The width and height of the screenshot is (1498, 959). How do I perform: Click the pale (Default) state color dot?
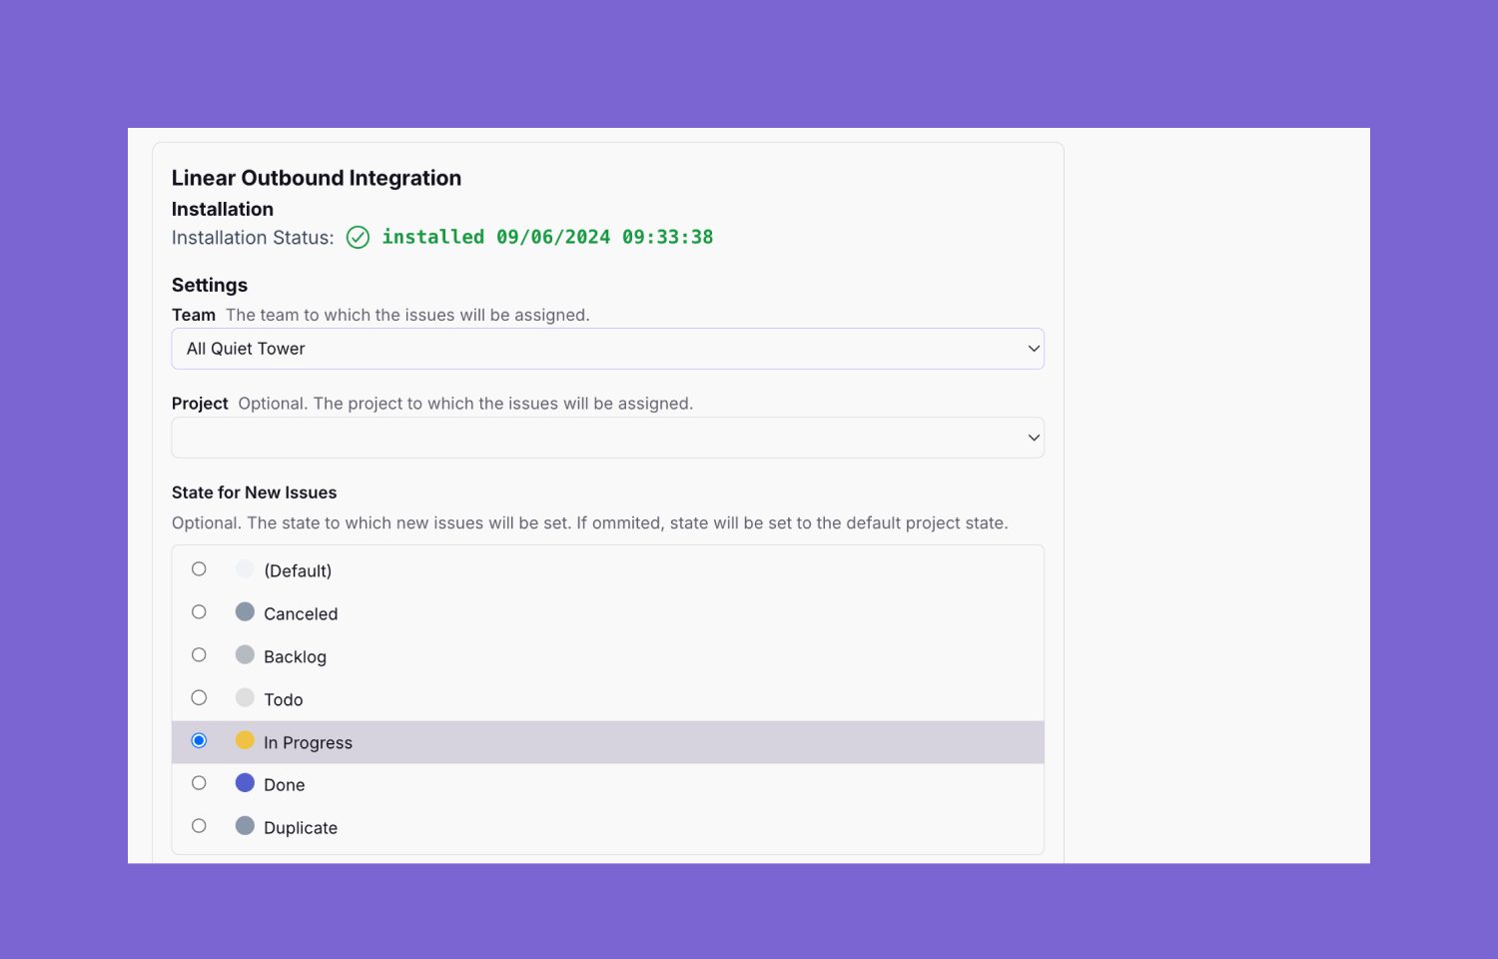click(245, 569)
